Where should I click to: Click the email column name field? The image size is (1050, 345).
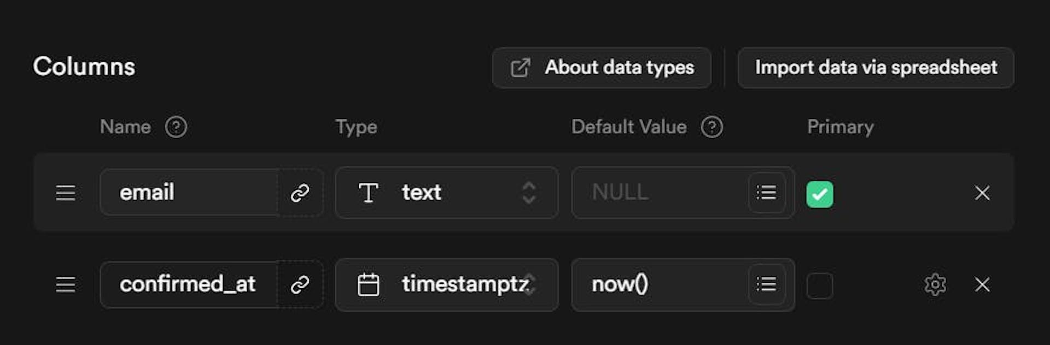189,193
